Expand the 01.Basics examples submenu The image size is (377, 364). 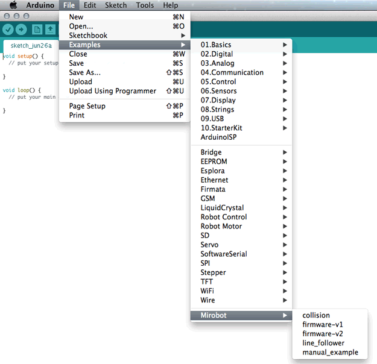[x=241, y=45]
